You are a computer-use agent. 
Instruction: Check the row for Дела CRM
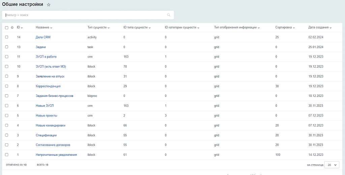(x=7, y=37)
